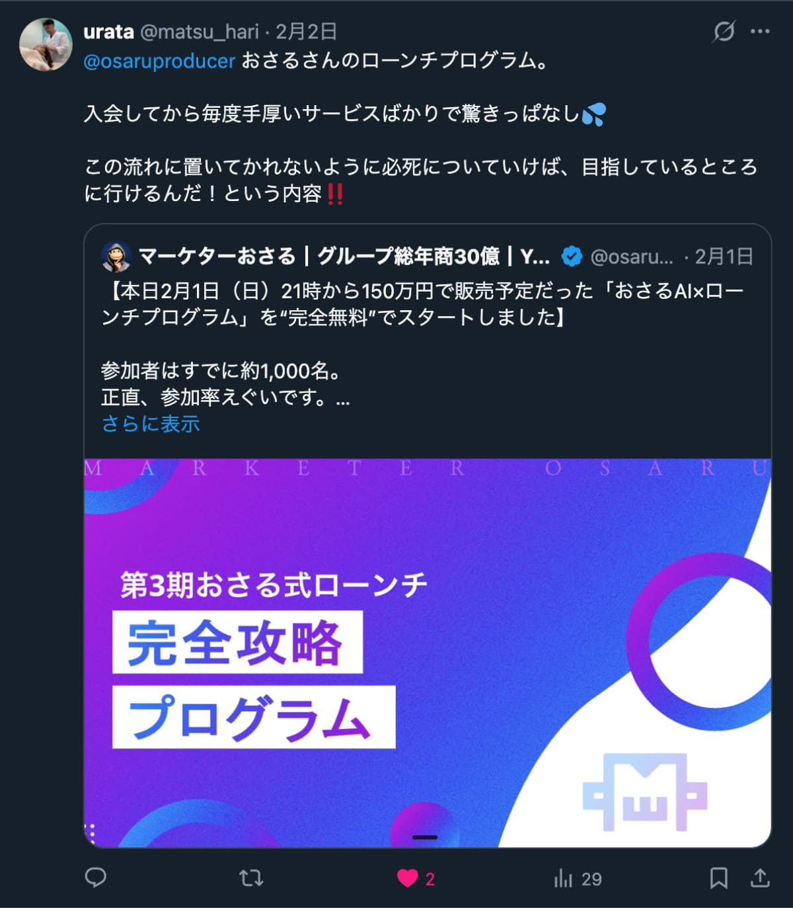Bookmark this post

point(718,878)
